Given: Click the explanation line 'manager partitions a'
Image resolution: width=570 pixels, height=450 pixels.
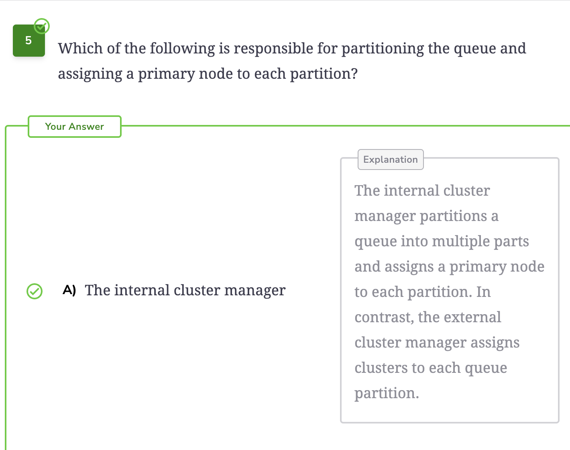Looking at the screenshot, I should pyautogui.click(x=426, y=216).
